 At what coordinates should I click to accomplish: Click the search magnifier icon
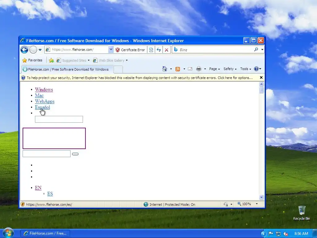tap(256, 49)
